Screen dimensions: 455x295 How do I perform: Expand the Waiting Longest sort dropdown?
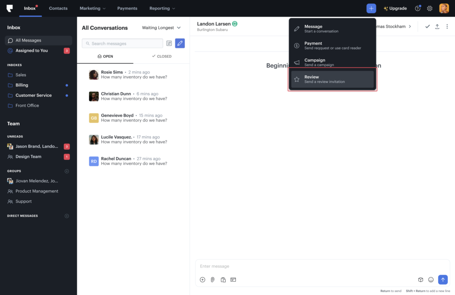pyautogui.click(x=161, y=28)
